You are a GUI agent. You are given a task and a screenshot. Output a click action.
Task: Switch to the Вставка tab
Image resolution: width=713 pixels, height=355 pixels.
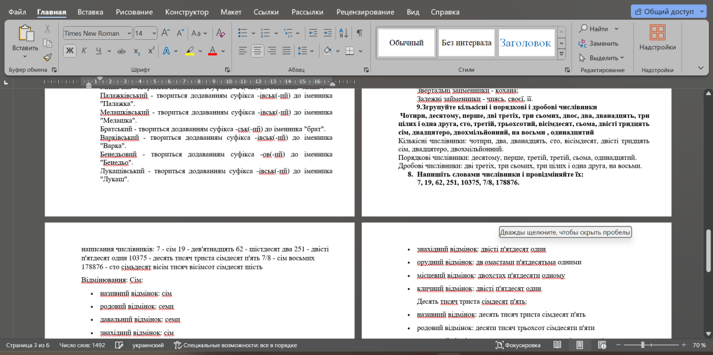tap(90, 12)
